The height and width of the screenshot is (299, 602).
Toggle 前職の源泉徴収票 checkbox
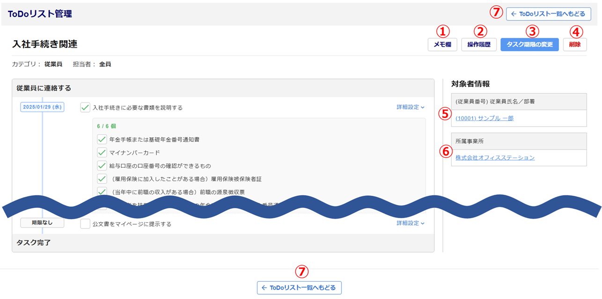click(102, 192)
